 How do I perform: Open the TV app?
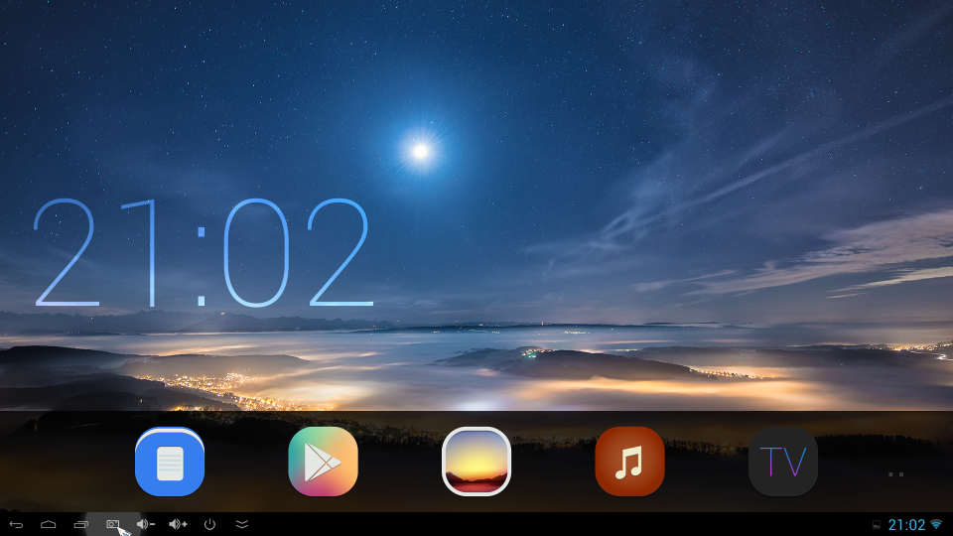tap(783, 462)
